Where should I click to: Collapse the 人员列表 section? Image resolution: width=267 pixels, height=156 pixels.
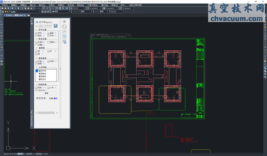37,67
